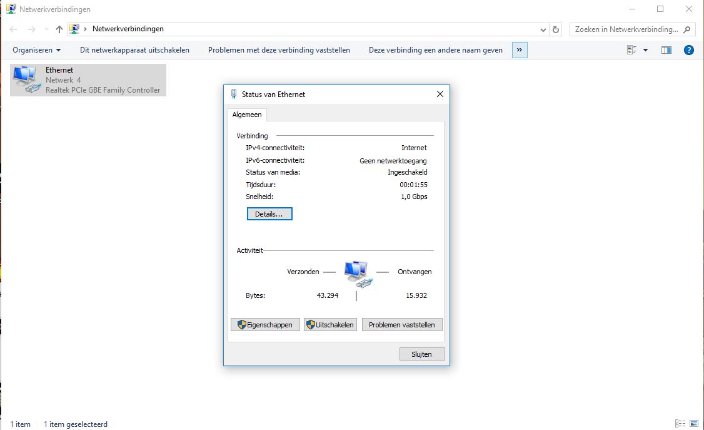
Task: Click the Netwerk 4 label
Action: coord(63,80)
